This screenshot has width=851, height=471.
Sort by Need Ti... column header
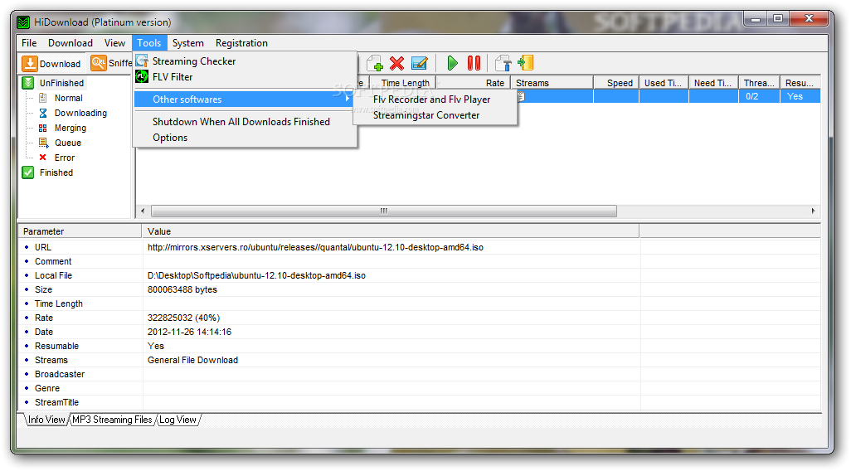(713, 83)
